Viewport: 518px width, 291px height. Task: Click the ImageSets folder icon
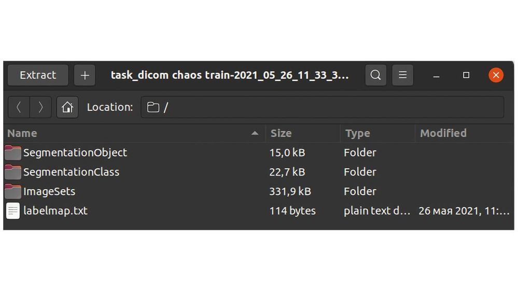pyautogui.click(x=13, y=192)
